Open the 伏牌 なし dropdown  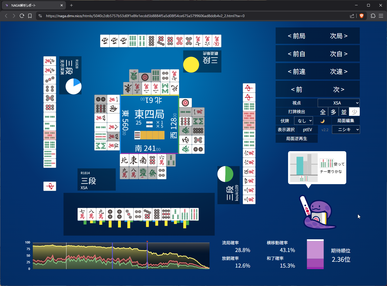tap(303, 121)
